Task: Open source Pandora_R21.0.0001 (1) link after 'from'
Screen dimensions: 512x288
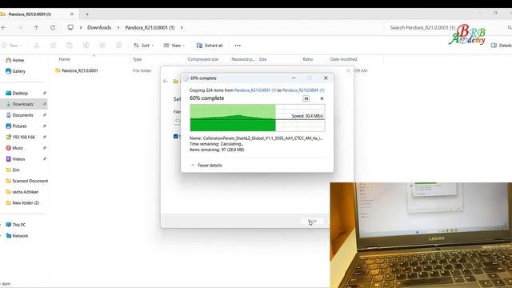Action: point(255,90)
